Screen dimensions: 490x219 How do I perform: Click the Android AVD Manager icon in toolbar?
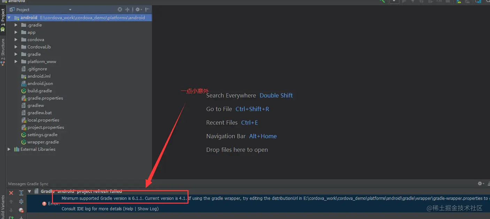click(459, 1)
